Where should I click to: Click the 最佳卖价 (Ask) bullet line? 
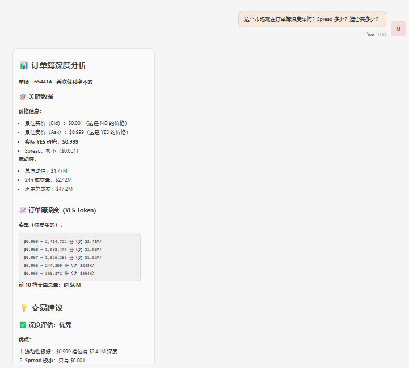click(76, 132)
